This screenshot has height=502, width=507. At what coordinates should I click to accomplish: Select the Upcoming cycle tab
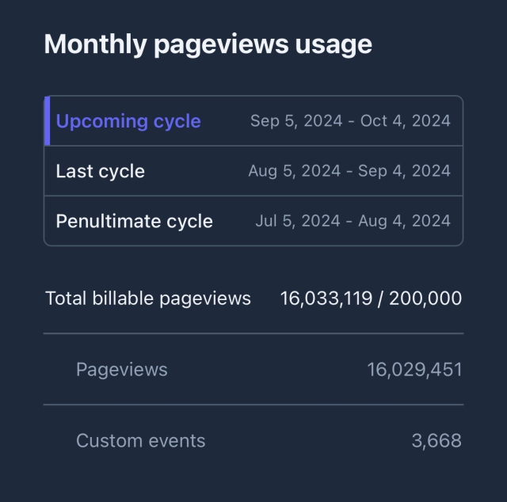(128, 121)
